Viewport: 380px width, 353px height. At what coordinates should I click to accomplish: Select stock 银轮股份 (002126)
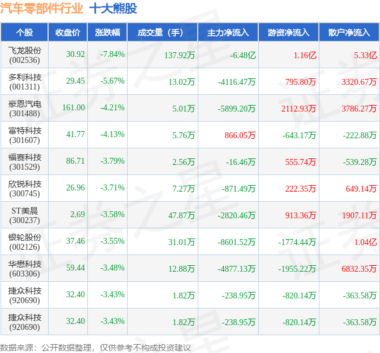(24, 241)
